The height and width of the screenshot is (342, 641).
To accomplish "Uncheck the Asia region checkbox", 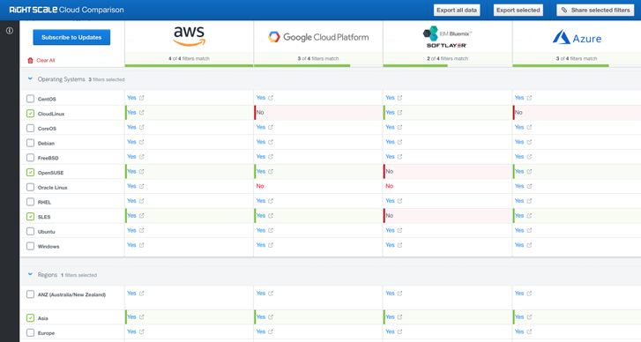I will (x=30, y=317).
